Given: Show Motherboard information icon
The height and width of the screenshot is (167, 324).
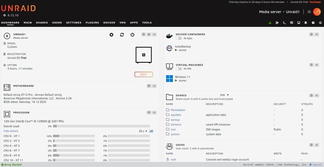Looking at the screenshot, I should click(x=149, y=86).
